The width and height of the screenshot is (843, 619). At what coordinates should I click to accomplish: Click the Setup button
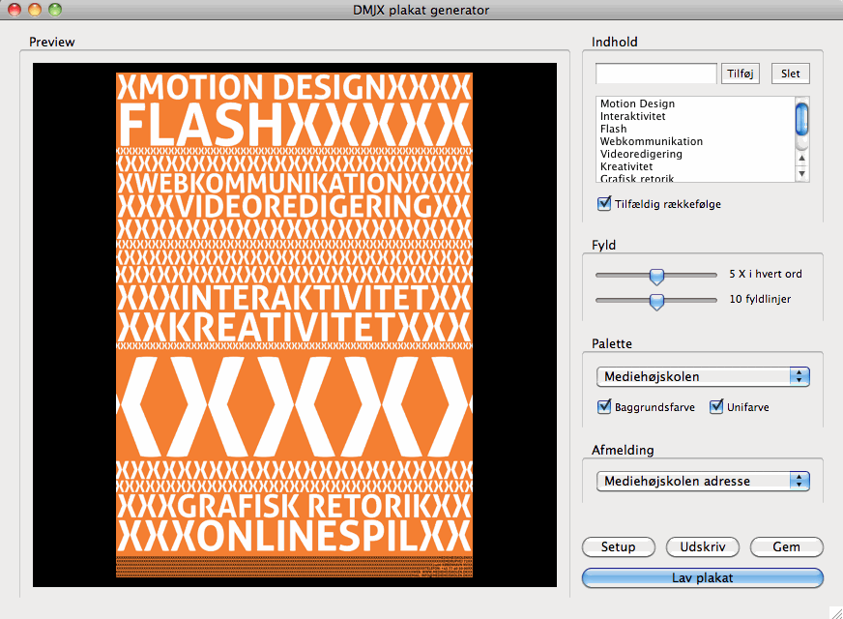coord(619,546)
